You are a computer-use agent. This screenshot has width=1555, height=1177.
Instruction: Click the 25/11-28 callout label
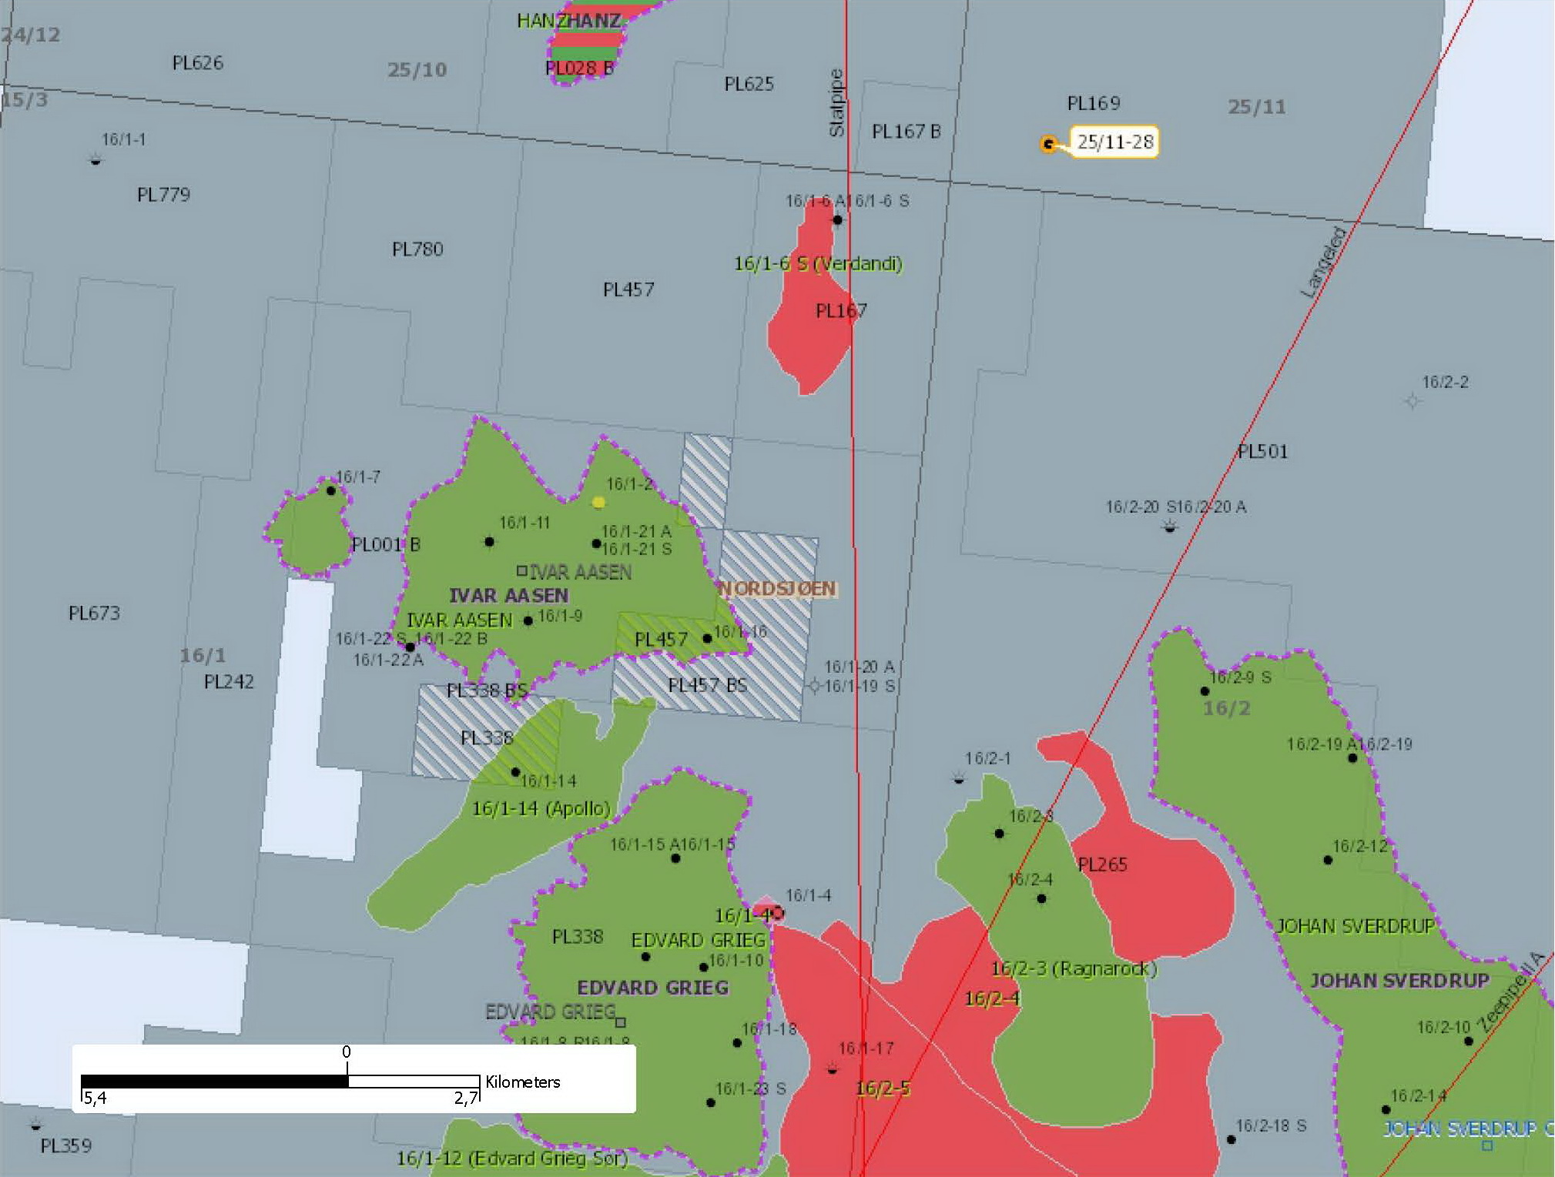1114,142
